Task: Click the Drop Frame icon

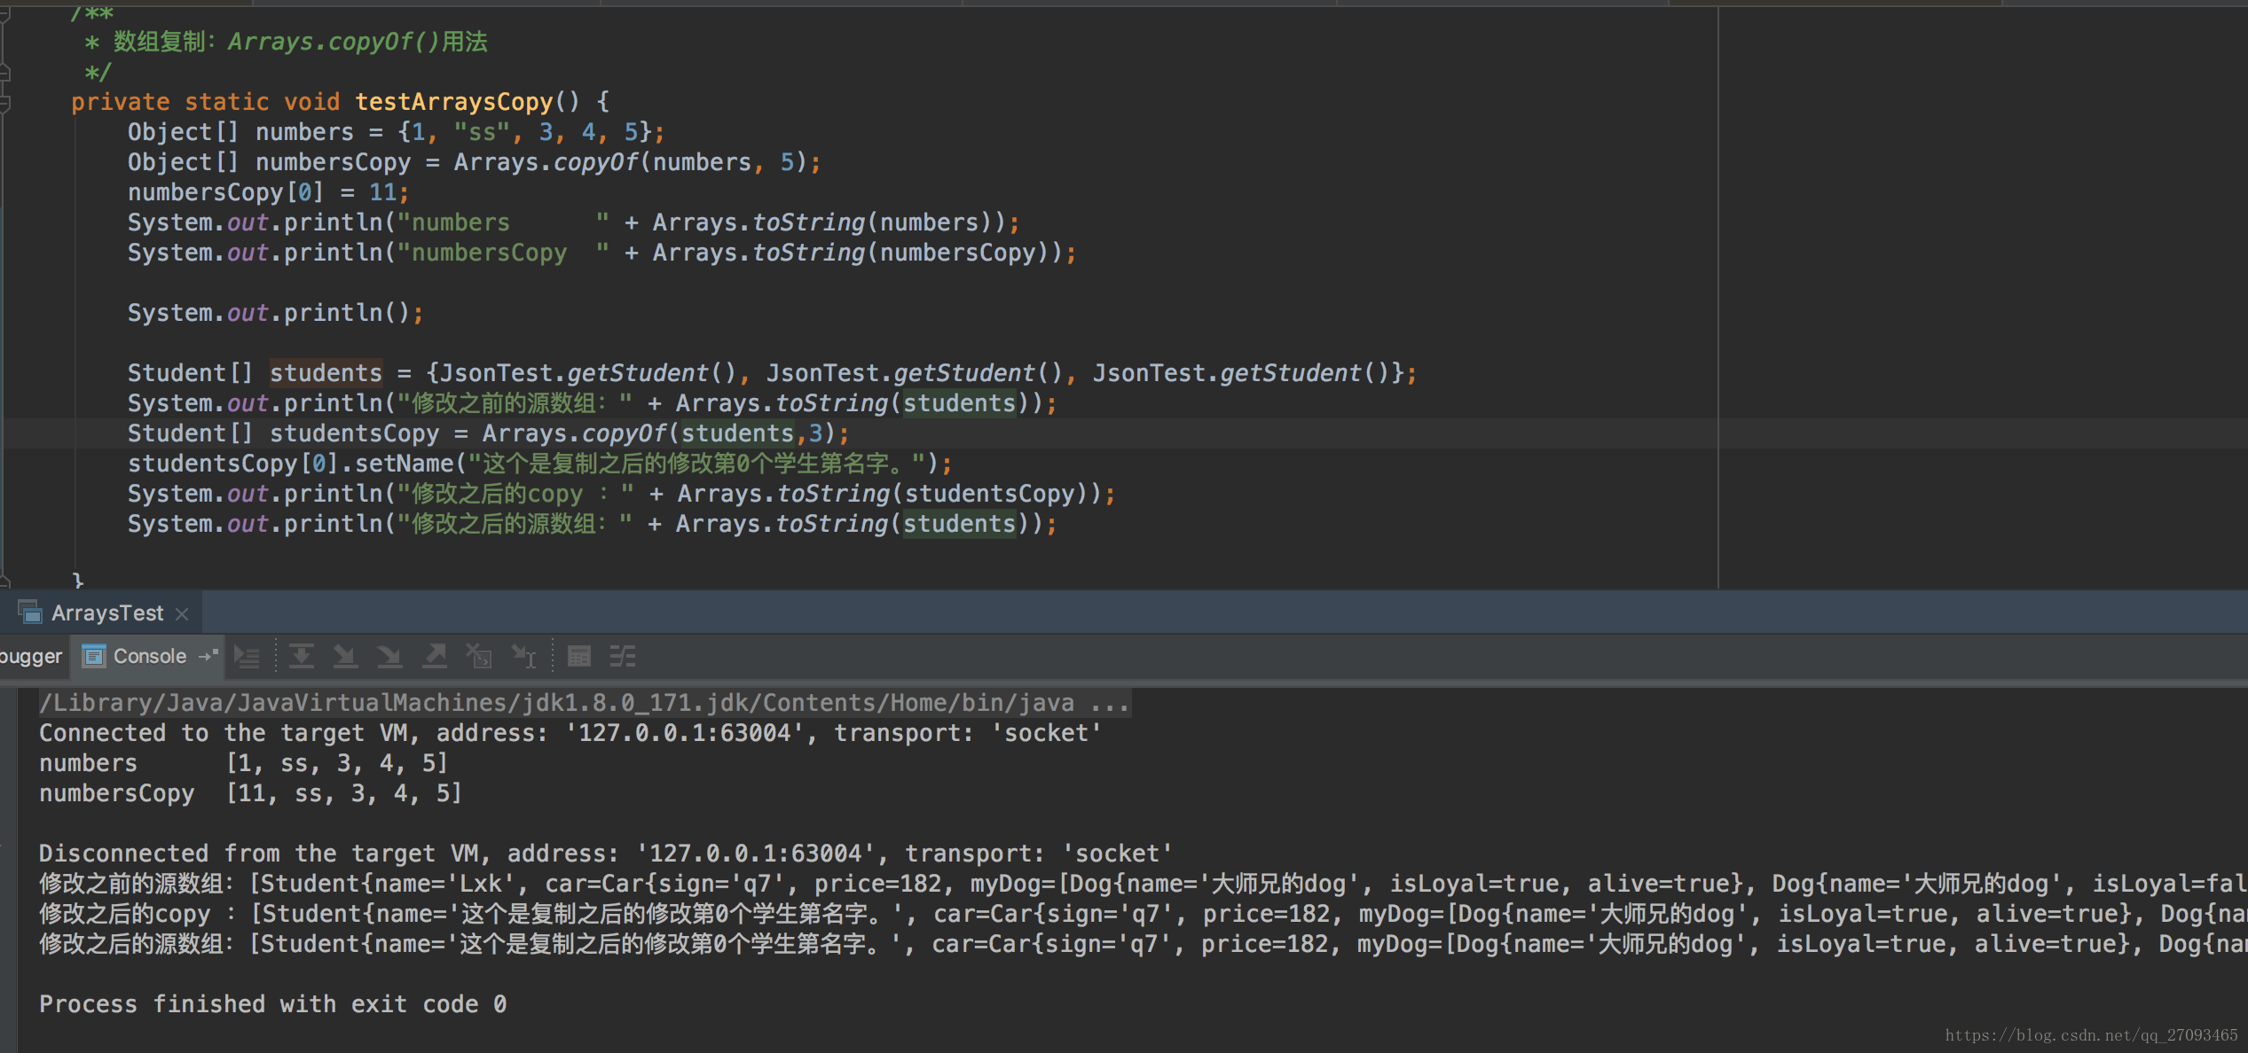Action: (479, 657)
